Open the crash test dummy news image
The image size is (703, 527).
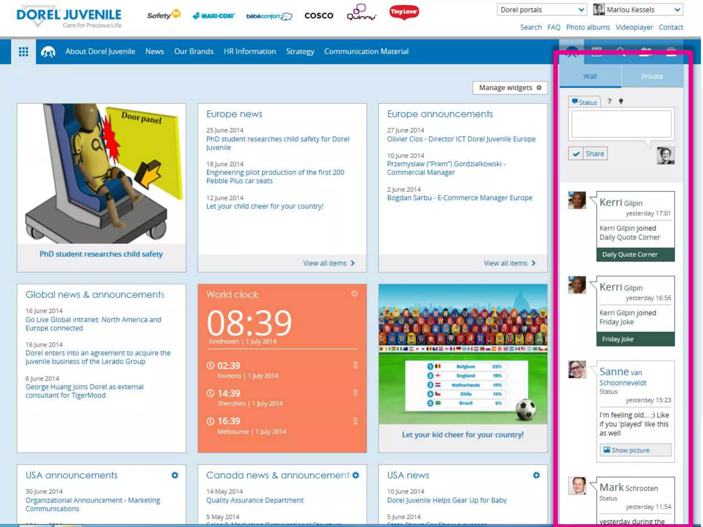point(101,174)
